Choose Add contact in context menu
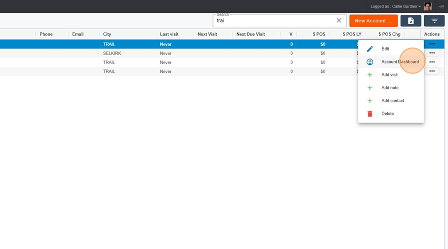 point(391,101)
